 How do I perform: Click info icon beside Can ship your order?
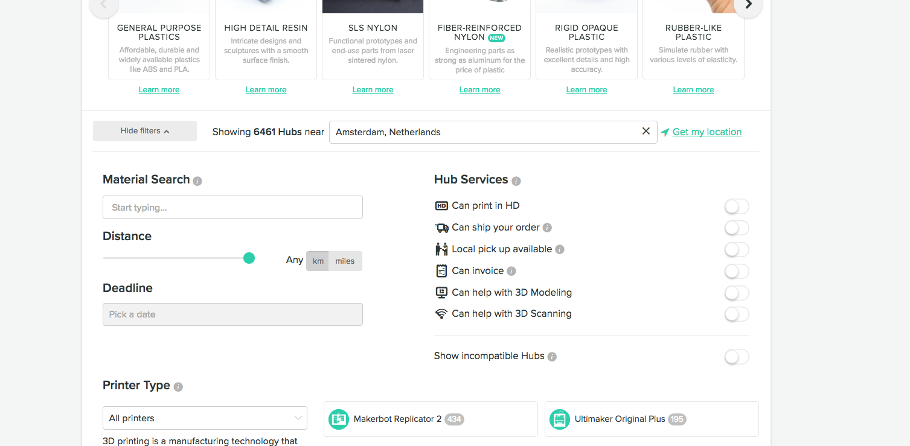pos(547,228)
